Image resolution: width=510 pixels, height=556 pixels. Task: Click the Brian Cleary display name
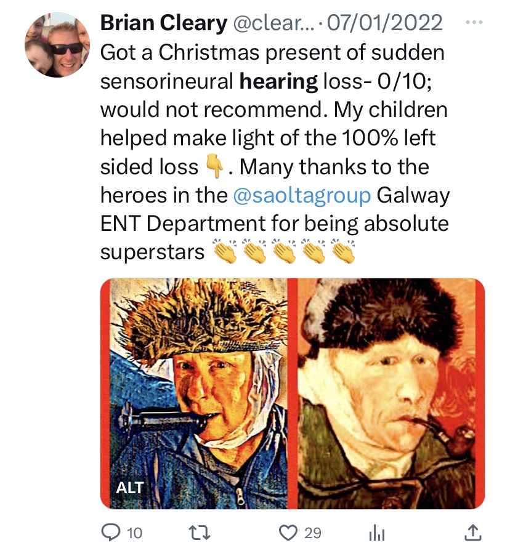163,23
